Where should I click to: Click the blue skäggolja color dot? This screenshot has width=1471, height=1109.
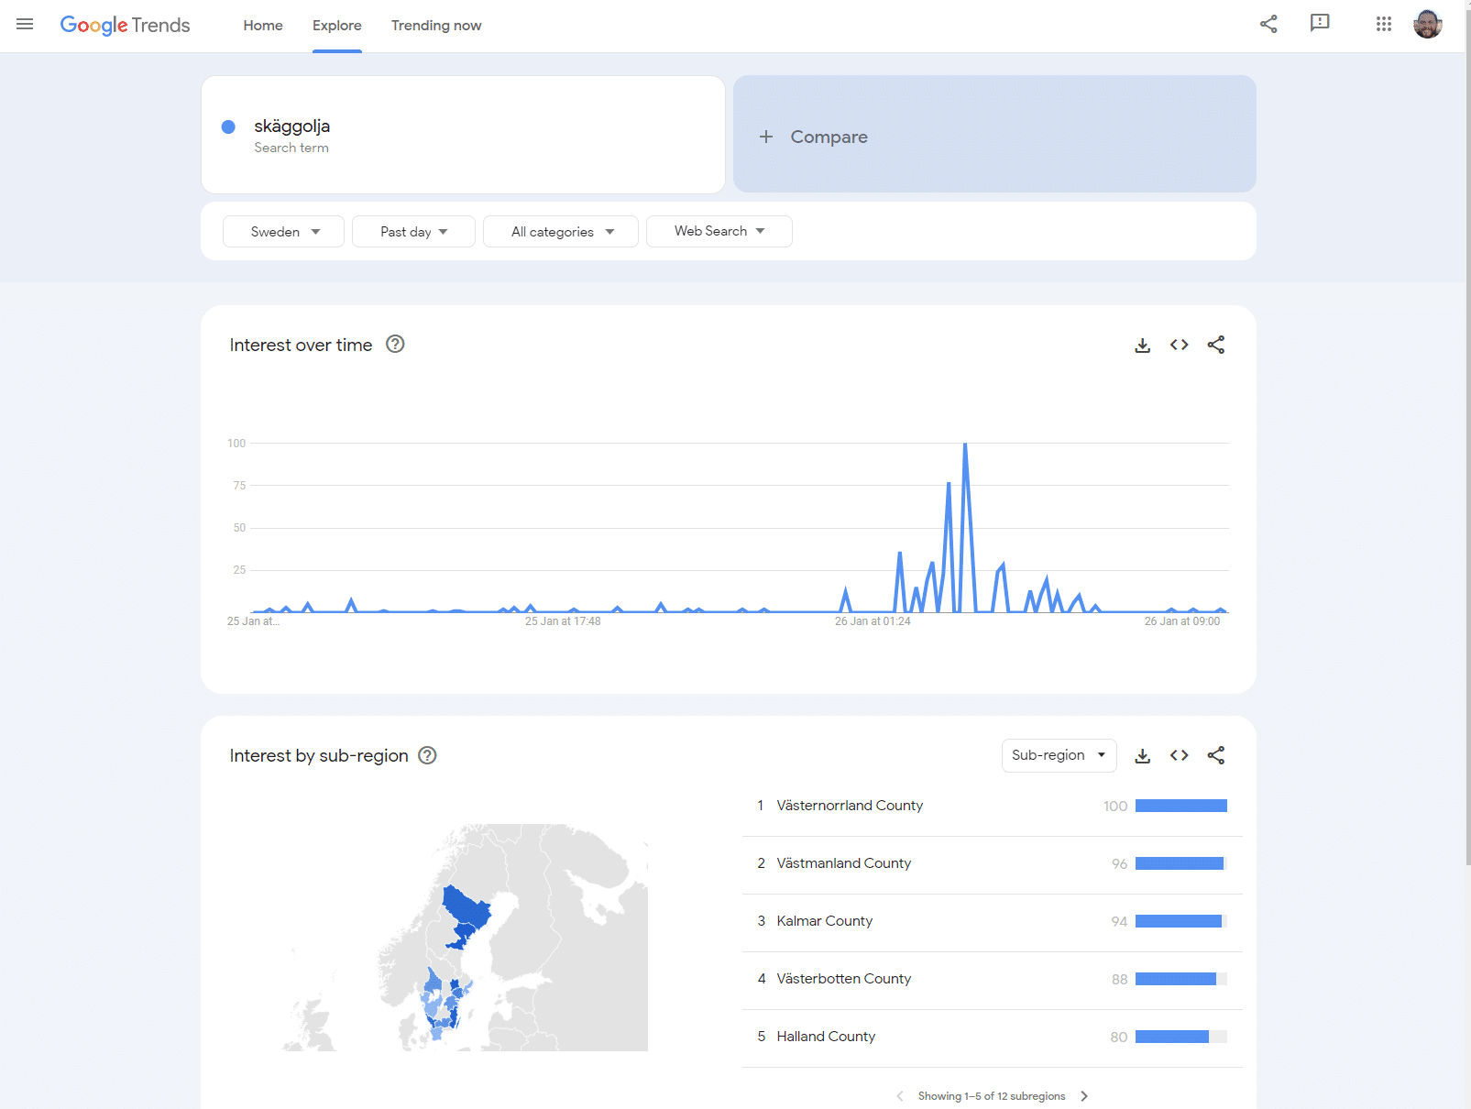point(228,126)
